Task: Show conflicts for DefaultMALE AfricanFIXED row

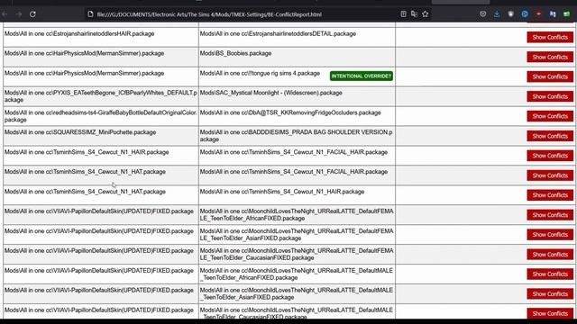Action: click(x=550, y=274)
